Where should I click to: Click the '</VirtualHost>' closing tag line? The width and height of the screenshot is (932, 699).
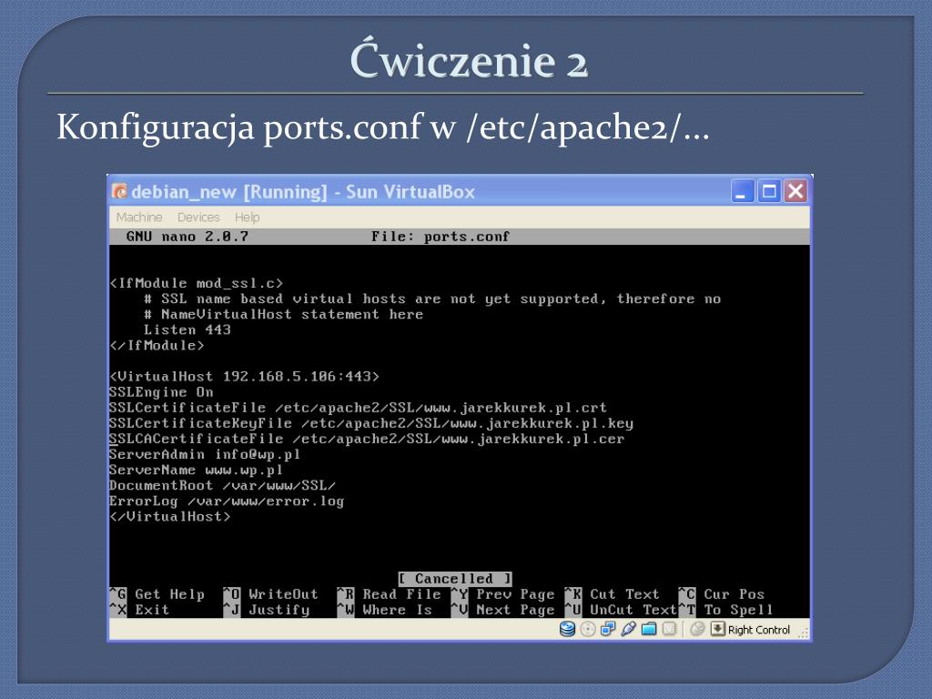tap(170, 517)
